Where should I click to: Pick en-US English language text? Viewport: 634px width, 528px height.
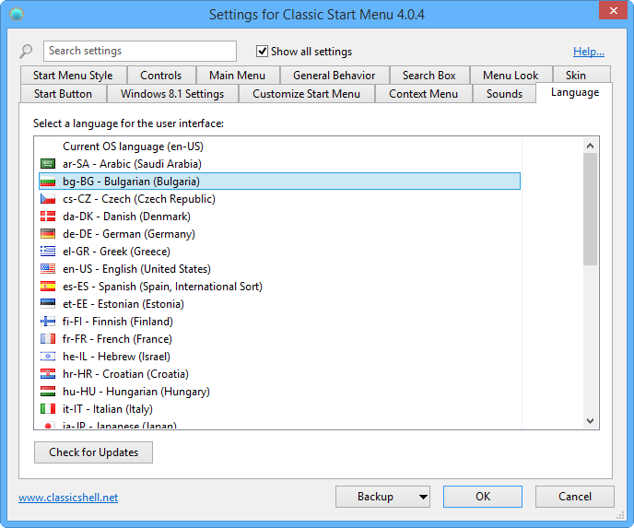[x=136, y=269]
